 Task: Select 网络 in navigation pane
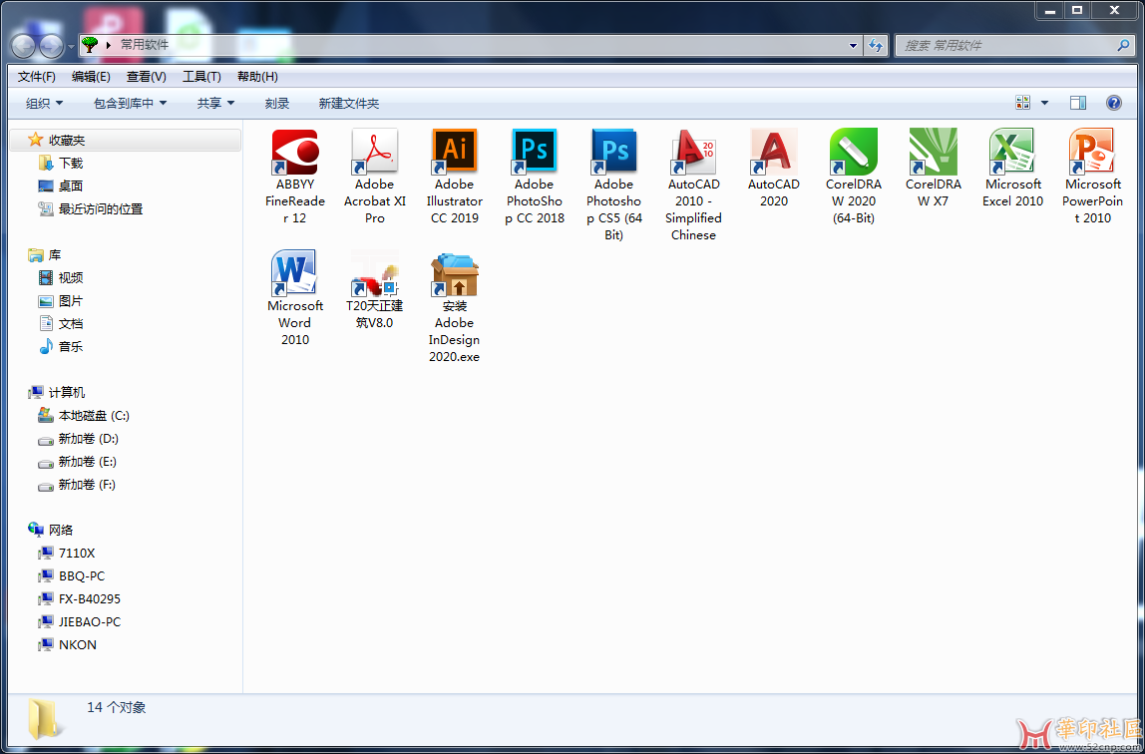coord(61,530)
